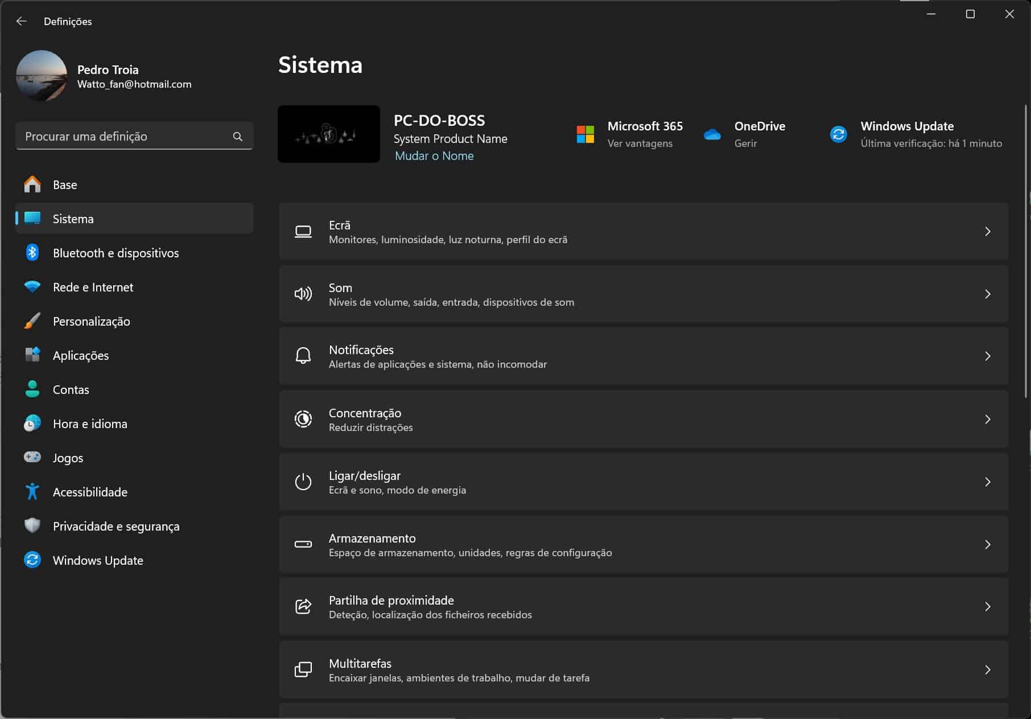Click the Mudar o Nome link
Screen dimensions: 1031x719
[434, 156]
